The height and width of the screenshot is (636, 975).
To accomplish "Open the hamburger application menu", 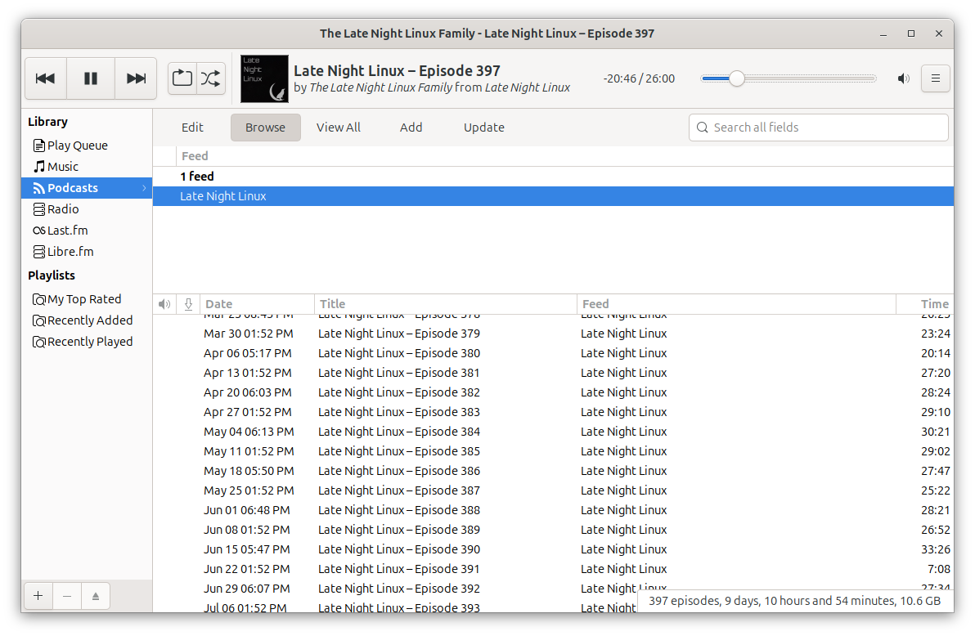I will [x=935, y=78].
